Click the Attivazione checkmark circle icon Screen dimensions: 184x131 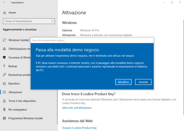click(x=4, y=92)
